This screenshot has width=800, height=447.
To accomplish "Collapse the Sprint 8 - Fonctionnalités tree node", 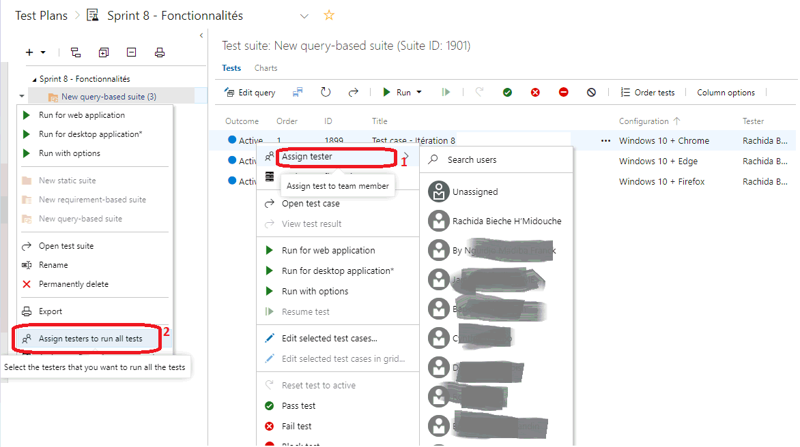I will pos(34,79).
